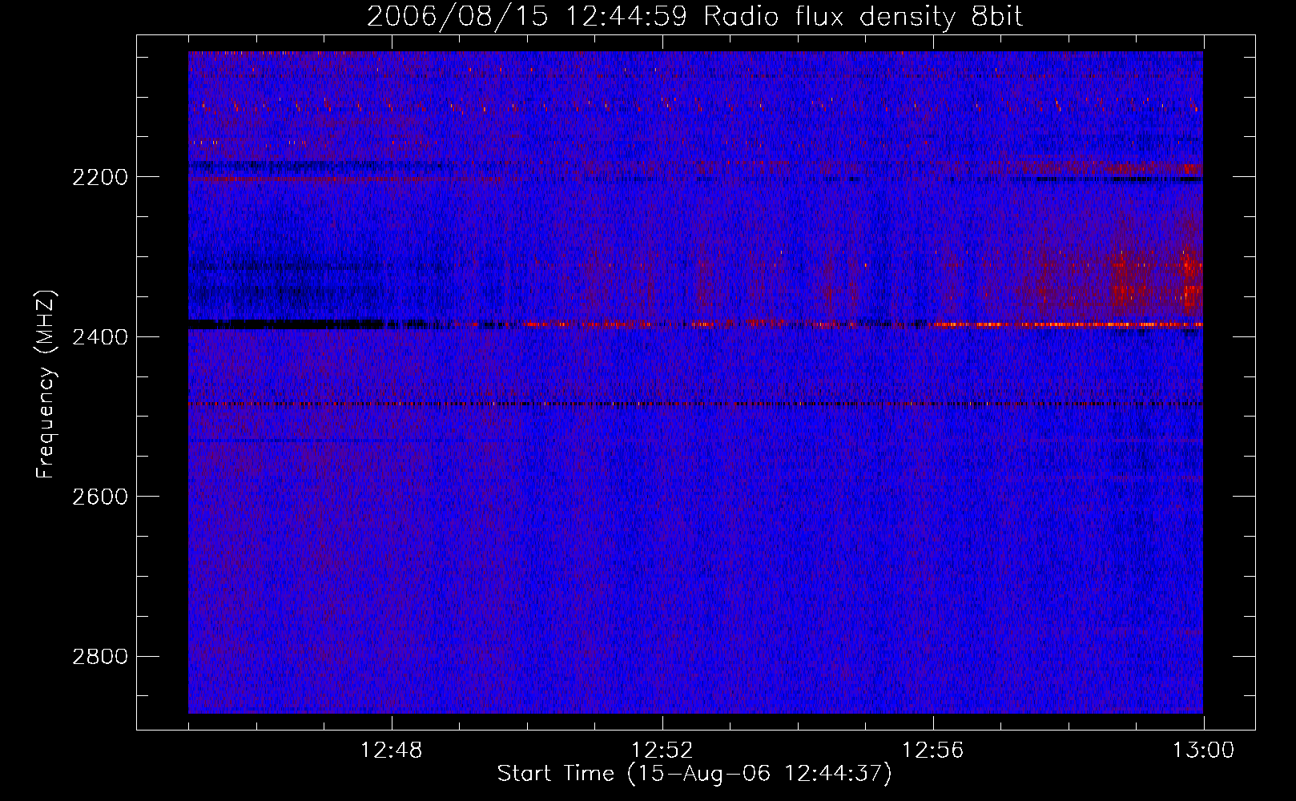Select the 2800 frequency axis label

pyautogui.click(x=100, y=657)
